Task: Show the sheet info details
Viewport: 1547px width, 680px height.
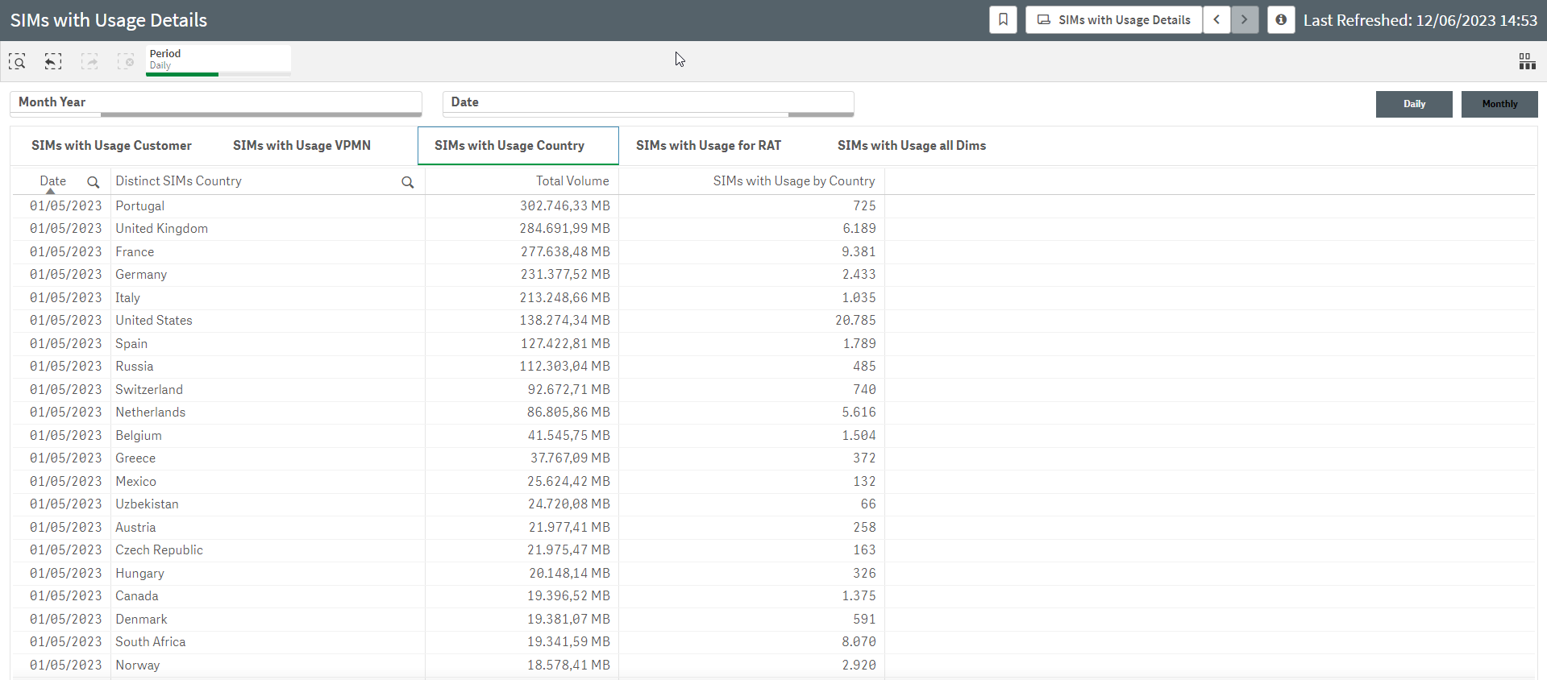Action: click(1280, 20)
